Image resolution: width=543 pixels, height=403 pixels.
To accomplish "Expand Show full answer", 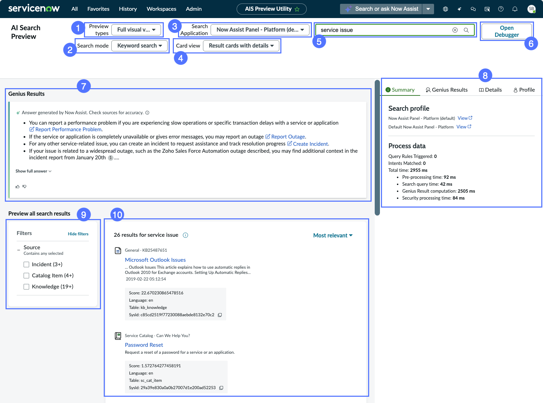I will [x=33, y=171].
